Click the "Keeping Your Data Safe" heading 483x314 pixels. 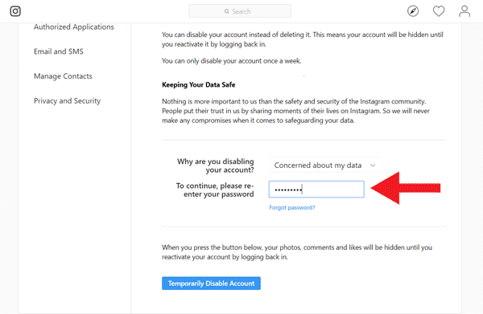click(199, 84)
